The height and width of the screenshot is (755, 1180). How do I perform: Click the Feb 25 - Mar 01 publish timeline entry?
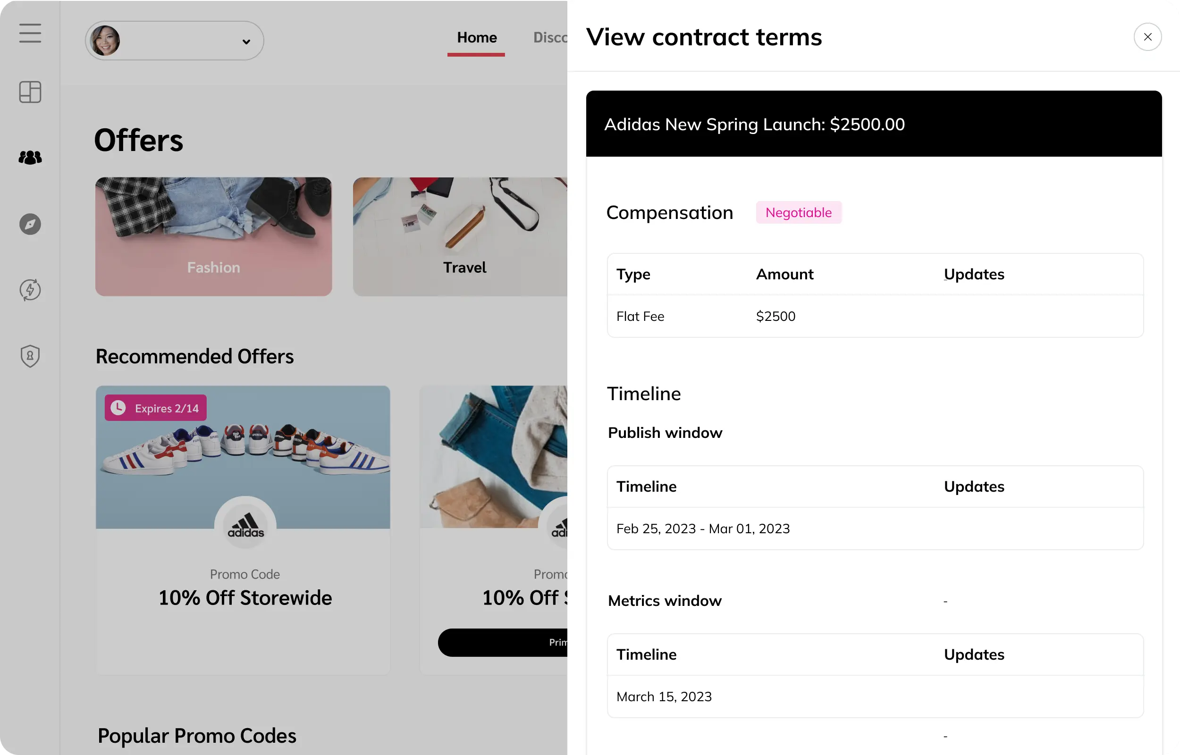coord(703,528)
